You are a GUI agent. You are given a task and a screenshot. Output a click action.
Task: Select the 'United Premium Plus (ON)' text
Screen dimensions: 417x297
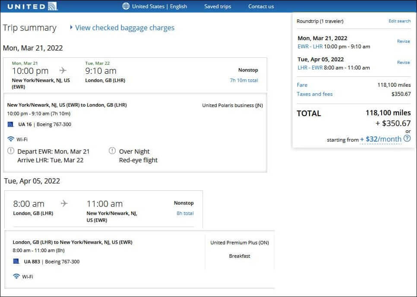click(240, 243)
